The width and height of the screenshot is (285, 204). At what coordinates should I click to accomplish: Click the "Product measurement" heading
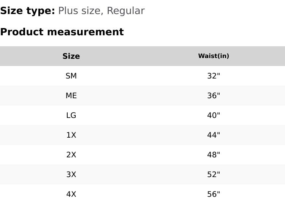(62, 32)
